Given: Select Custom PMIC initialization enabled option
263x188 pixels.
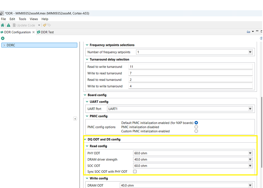Looking at the screenshot, I should (196, 131).
